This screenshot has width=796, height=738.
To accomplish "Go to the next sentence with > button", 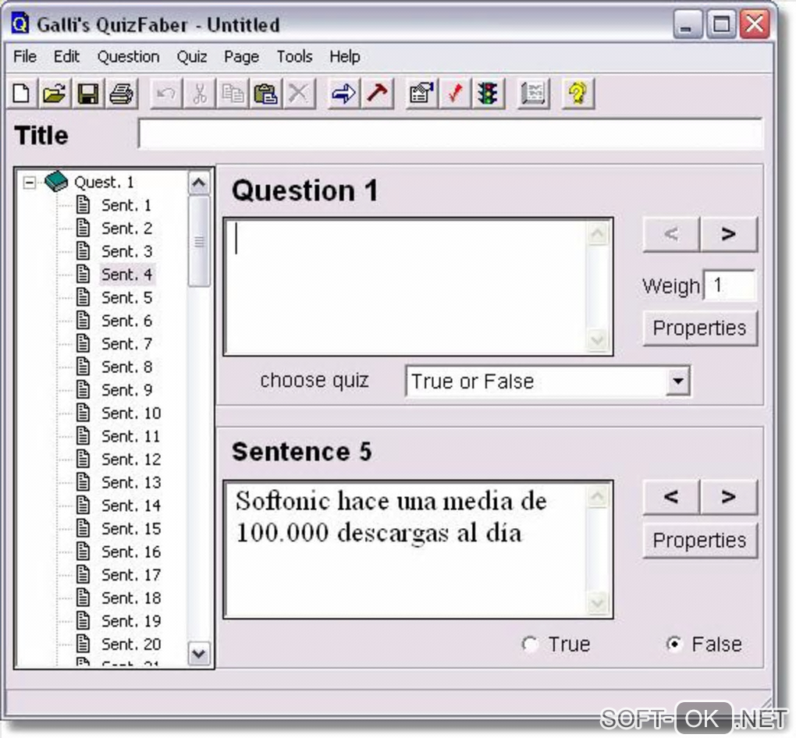I will (728, 497).
